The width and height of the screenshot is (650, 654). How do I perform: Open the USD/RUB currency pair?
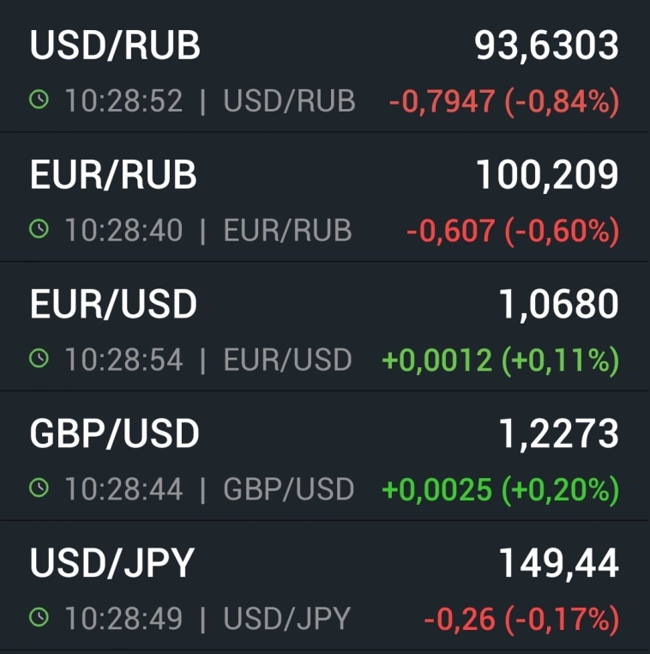[115, 46]
